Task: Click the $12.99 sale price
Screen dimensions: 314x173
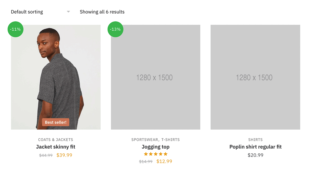Action: pyautogui.click(x=164, y=161)
